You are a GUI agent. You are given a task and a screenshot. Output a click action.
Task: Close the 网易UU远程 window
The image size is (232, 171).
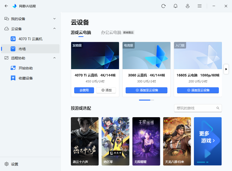[x=226, y=6]
